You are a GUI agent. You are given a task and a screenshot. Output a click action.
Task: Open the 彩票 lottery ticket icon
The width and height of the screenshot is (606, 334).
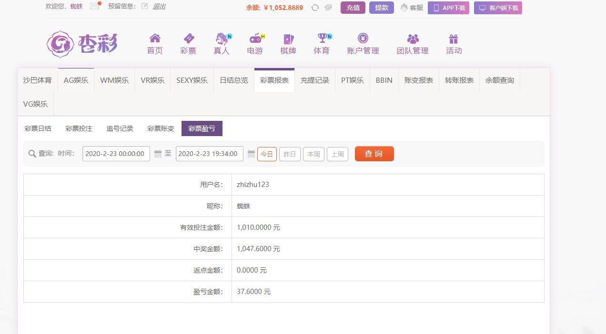[188, 39]
